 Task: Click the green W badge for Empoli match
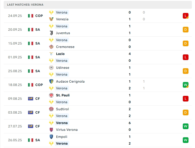(x=186, y=140)
